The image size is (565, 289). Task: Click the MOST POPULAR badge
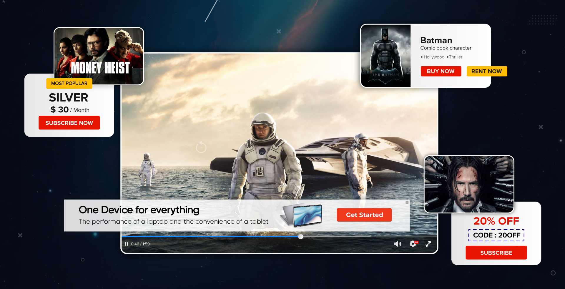tap(69, 83)
